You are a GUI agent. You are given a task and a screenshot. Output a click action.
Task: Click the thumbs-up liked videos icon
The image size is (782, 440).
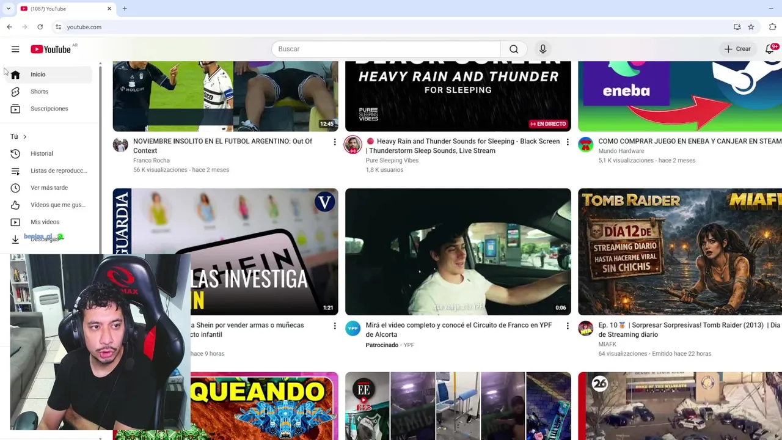(15, 205)
